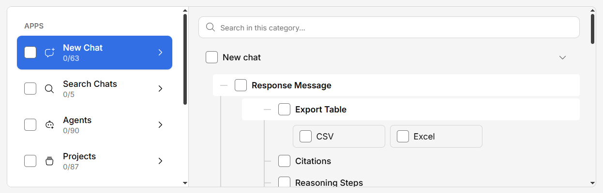Click the Search Chats magnifier icon
The width and height of the screenshot is (603, 193).
[49, 89]
